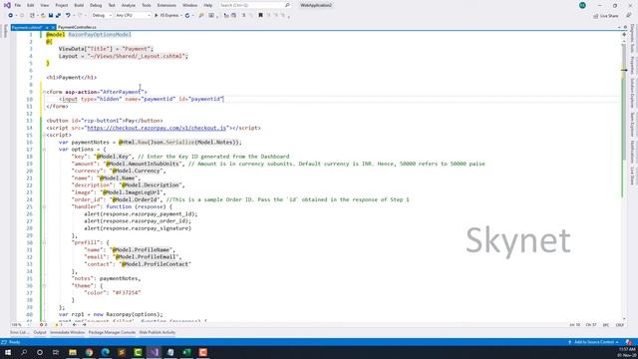Click the previous issue arrow in editor footer
The image size is (638, 359).
(74, 325)
